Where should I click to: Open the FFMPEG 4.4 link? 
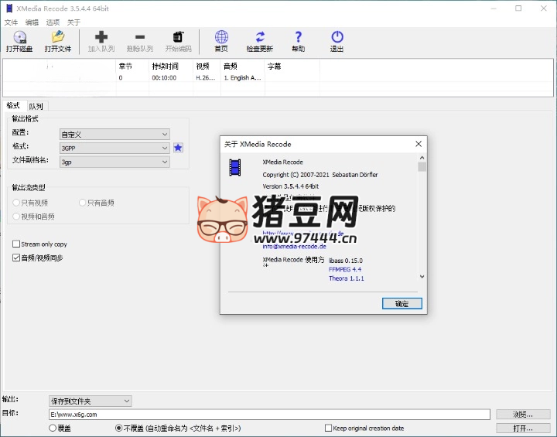(x=345, y=269)
